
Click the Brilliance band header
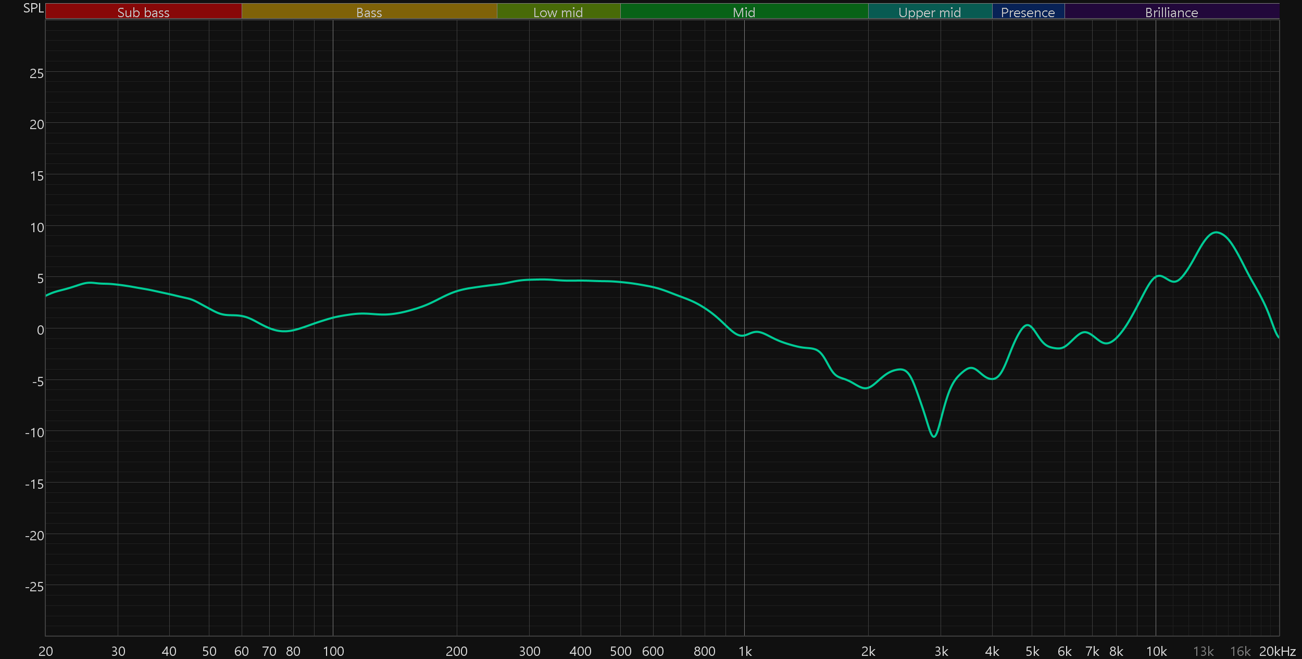1171,12
